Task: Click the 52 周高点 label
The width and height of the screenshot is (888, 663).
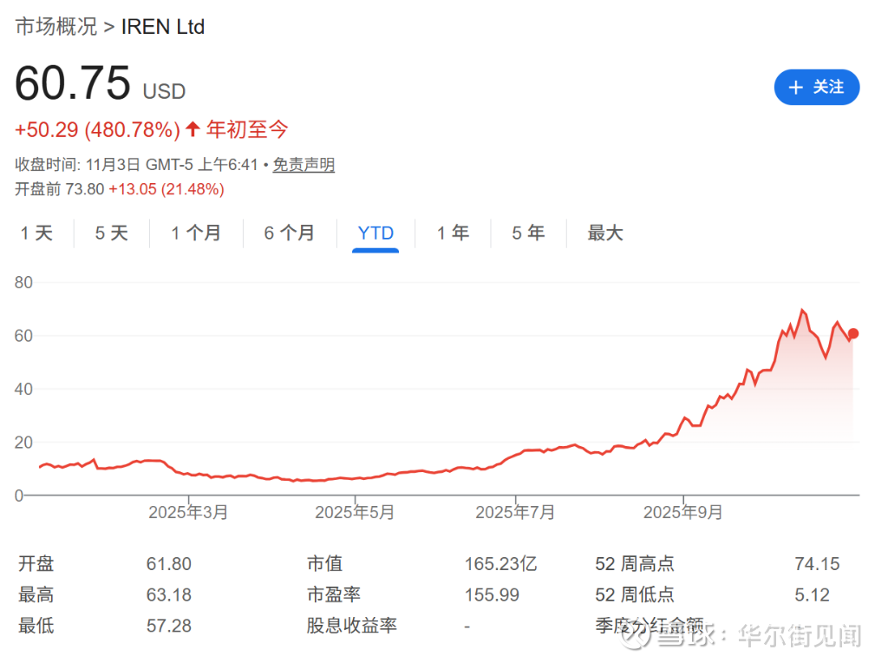Action: pyautogui.click(x=634, y=564)
